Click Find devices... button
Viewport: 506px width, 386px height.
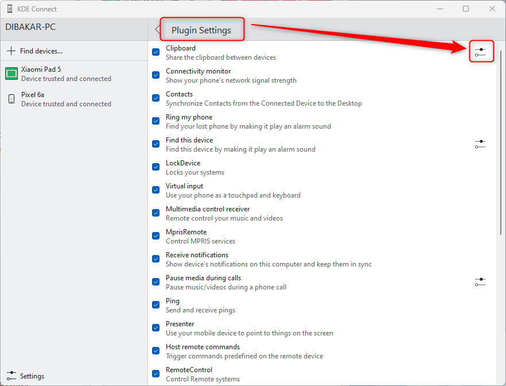pos(74,51)
